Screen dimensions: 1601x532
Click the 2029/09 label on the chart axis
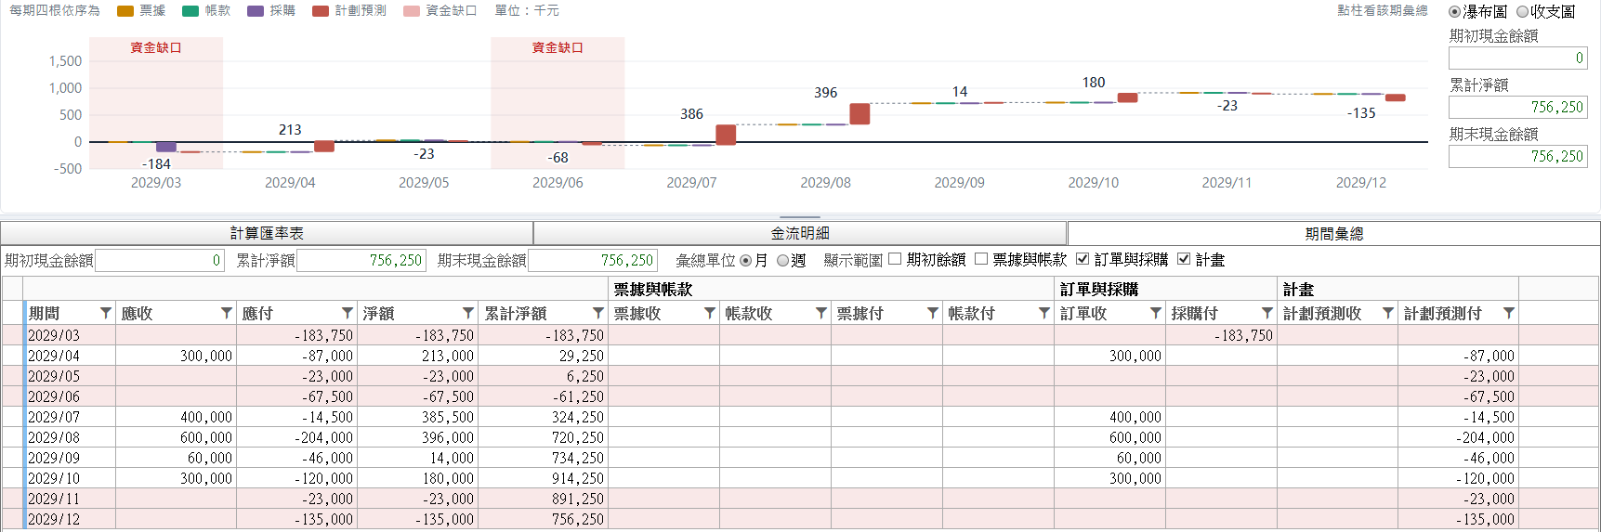(x=959, y=183)
